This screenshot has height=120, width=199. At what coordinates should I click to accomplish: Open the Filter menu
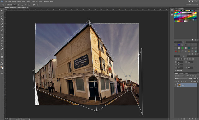tap(33, 2)
